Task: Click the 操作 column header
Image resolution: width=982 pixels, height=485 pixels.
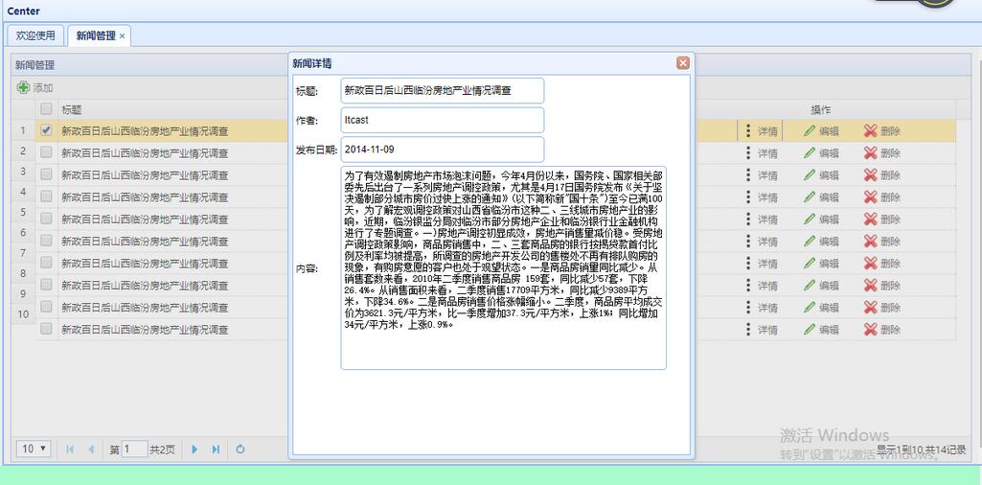Action: coord(821,109)
